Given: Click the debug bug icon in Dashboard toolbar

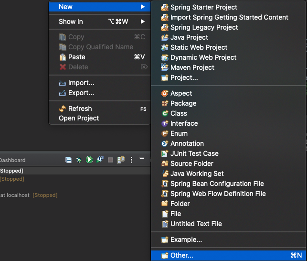Looking at the screenshot, I should (79, 160).
